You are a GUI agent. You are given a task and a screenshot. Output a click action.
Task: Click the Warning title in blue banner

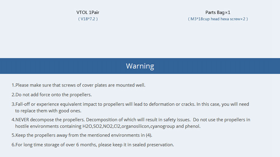click(140, 66)
